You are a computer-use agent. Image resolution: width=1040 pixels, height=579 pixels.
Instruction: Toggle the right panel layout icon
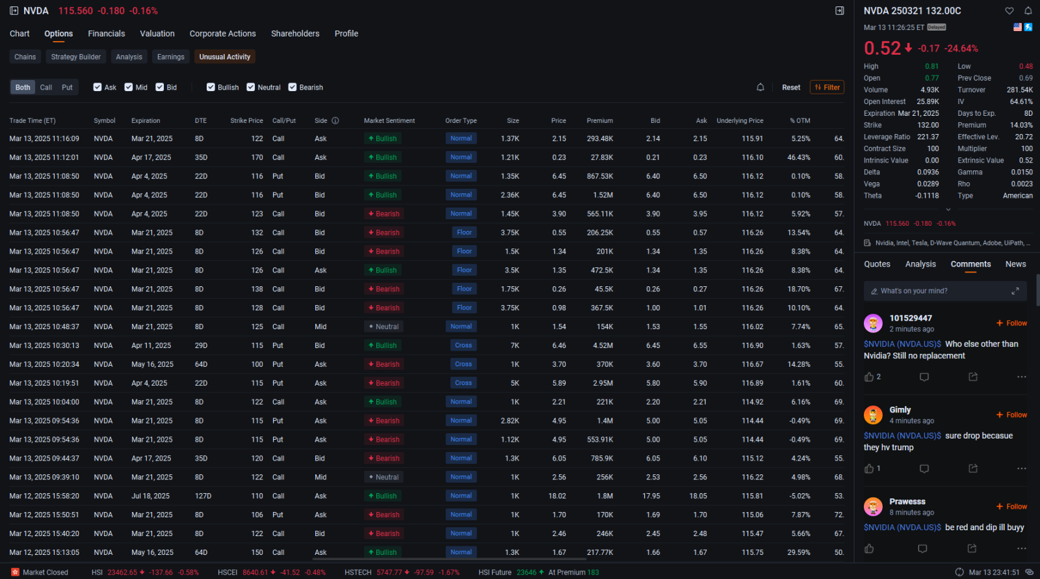click(x=840, y=11)
